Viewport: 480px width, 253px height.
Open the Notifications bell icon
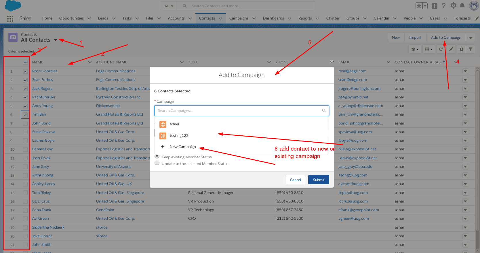[462, 5]
